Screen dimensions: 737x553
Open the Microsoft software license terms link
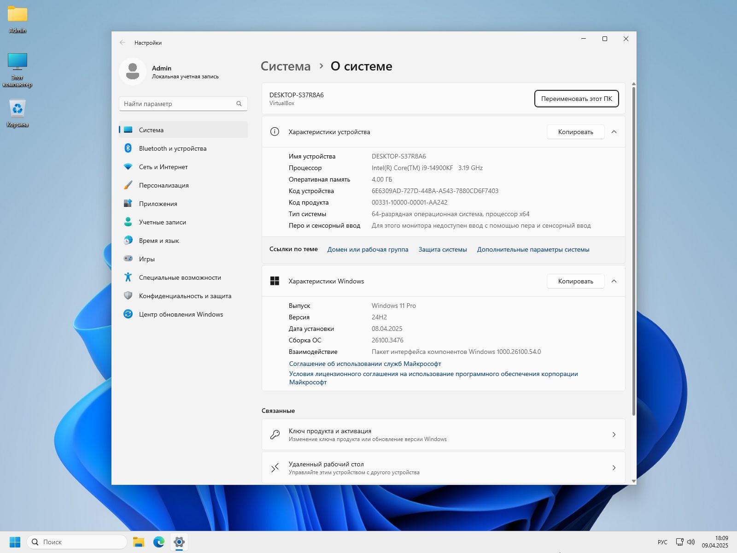click(x=433, y=378)
